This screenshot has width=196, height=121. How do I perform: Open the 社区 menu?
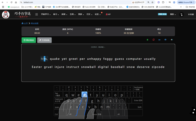tap(97, 14)
